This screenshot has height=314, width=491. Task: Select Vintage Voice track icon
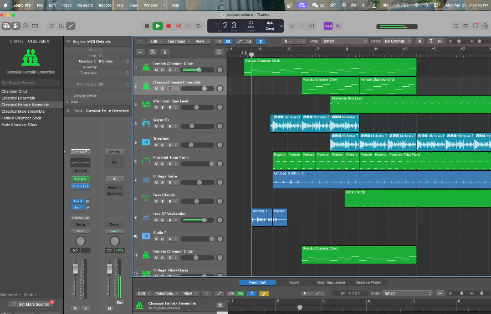point(146,180)
